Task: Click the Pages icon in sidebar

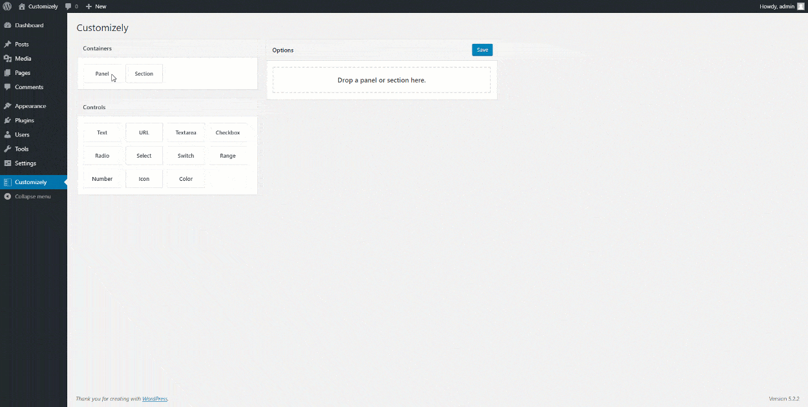Action: pyautogui.click(x=7, y=73)
